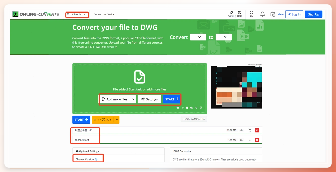336x172 pixels.
Task: Add a file by URL link icon
Action: click(x=183, y=108)
